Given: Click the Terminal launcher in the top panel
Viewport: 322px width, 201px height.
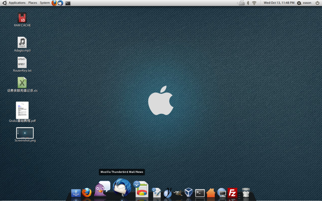Looking at the screenshot, I should [x=68, y=3].
